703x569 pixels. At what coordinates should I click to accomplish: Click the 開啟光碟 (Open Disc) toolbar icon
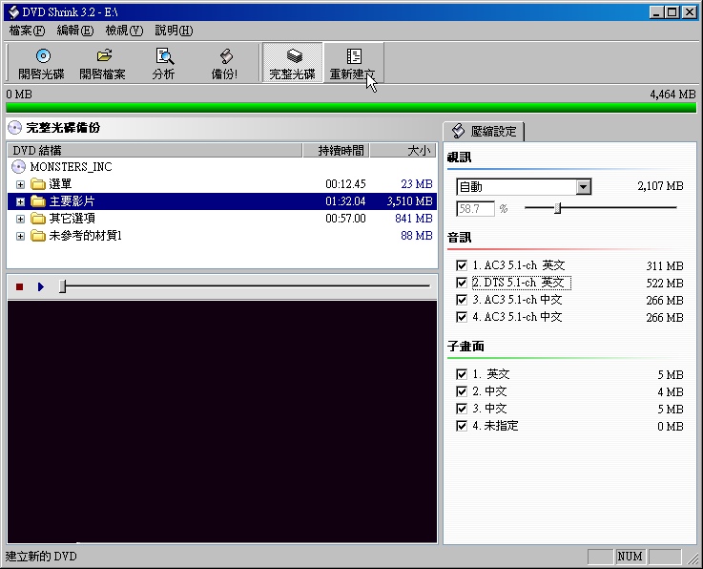[x=43, y=56]
